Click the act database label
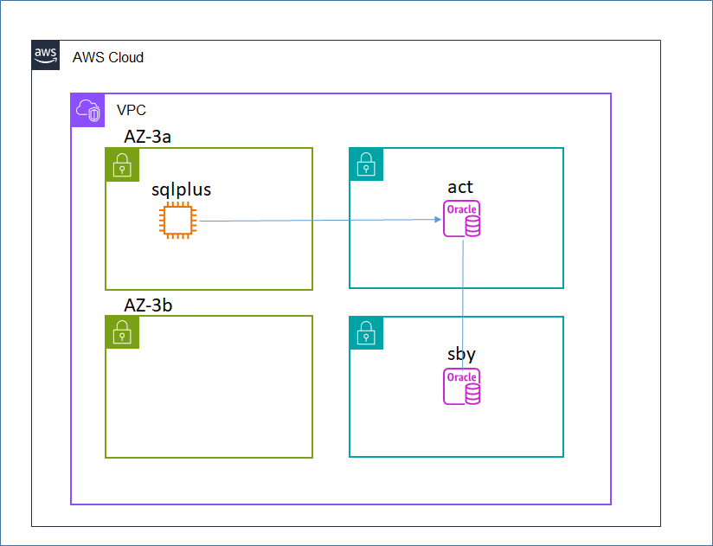 [x=461, y=187]
